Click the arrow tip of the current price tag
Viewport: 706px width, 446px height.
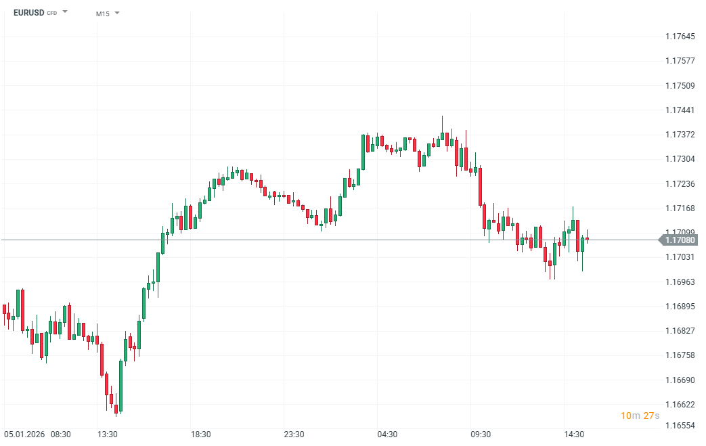click(x=661, y=240)
